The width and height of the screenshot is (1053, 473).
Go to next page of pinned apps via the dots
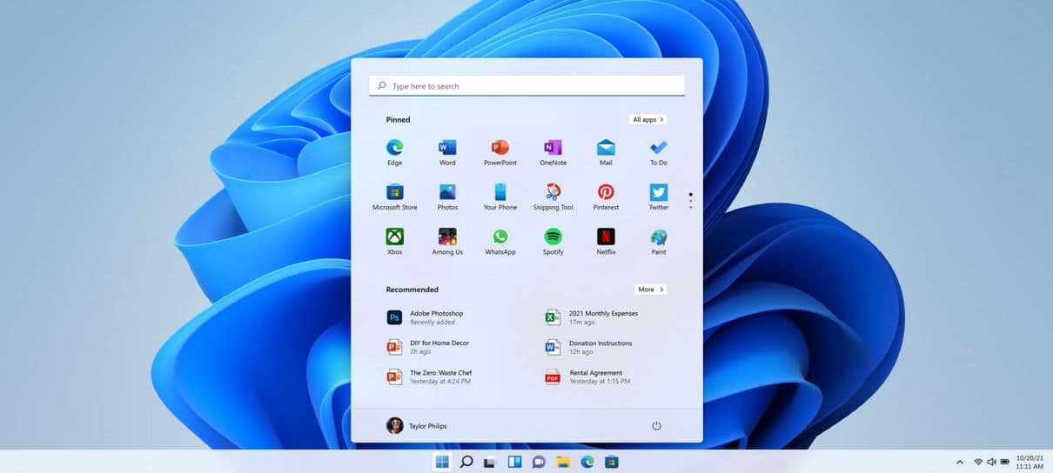click(691, 201)
